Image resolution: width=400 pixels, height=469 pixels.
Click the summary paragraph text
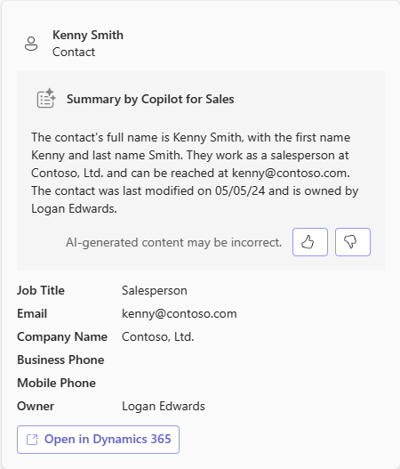195,173
